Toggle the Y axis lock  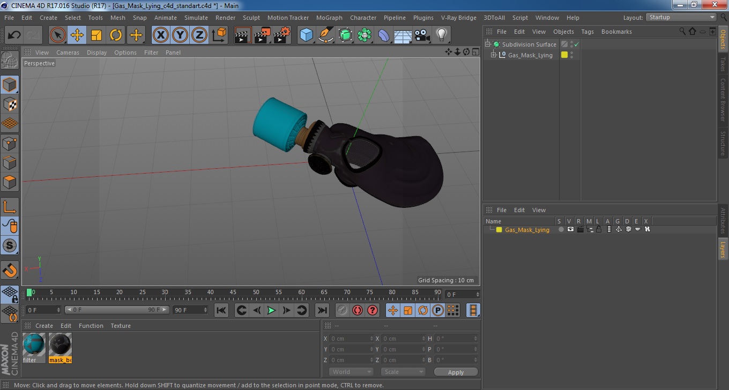pos(180,35)
